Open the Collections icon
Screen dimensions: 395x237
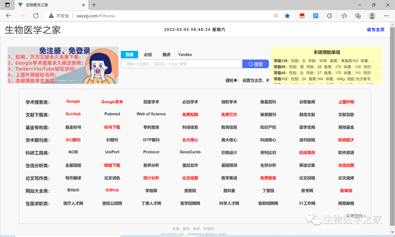pos(358,16)
